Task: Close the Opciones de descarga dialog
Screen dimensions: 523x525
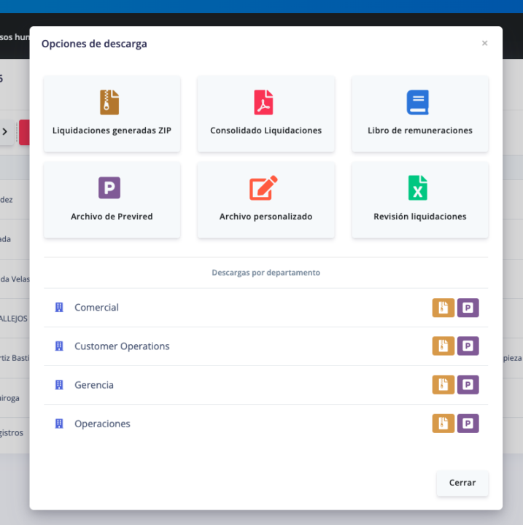Action: coord(484,43)
